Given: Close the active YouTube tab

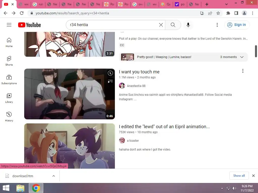Looking at the screenshot, I should pos(13,4).
